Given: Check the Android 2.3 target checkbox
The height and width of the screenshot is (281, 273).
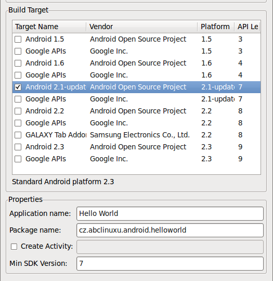Looking at the screenshot, I should [x=18, y=147].
